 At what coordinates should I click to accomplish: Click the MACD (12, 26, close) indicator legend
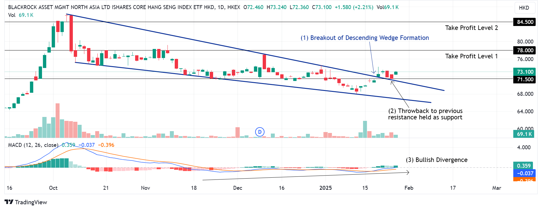click(33, 145)
